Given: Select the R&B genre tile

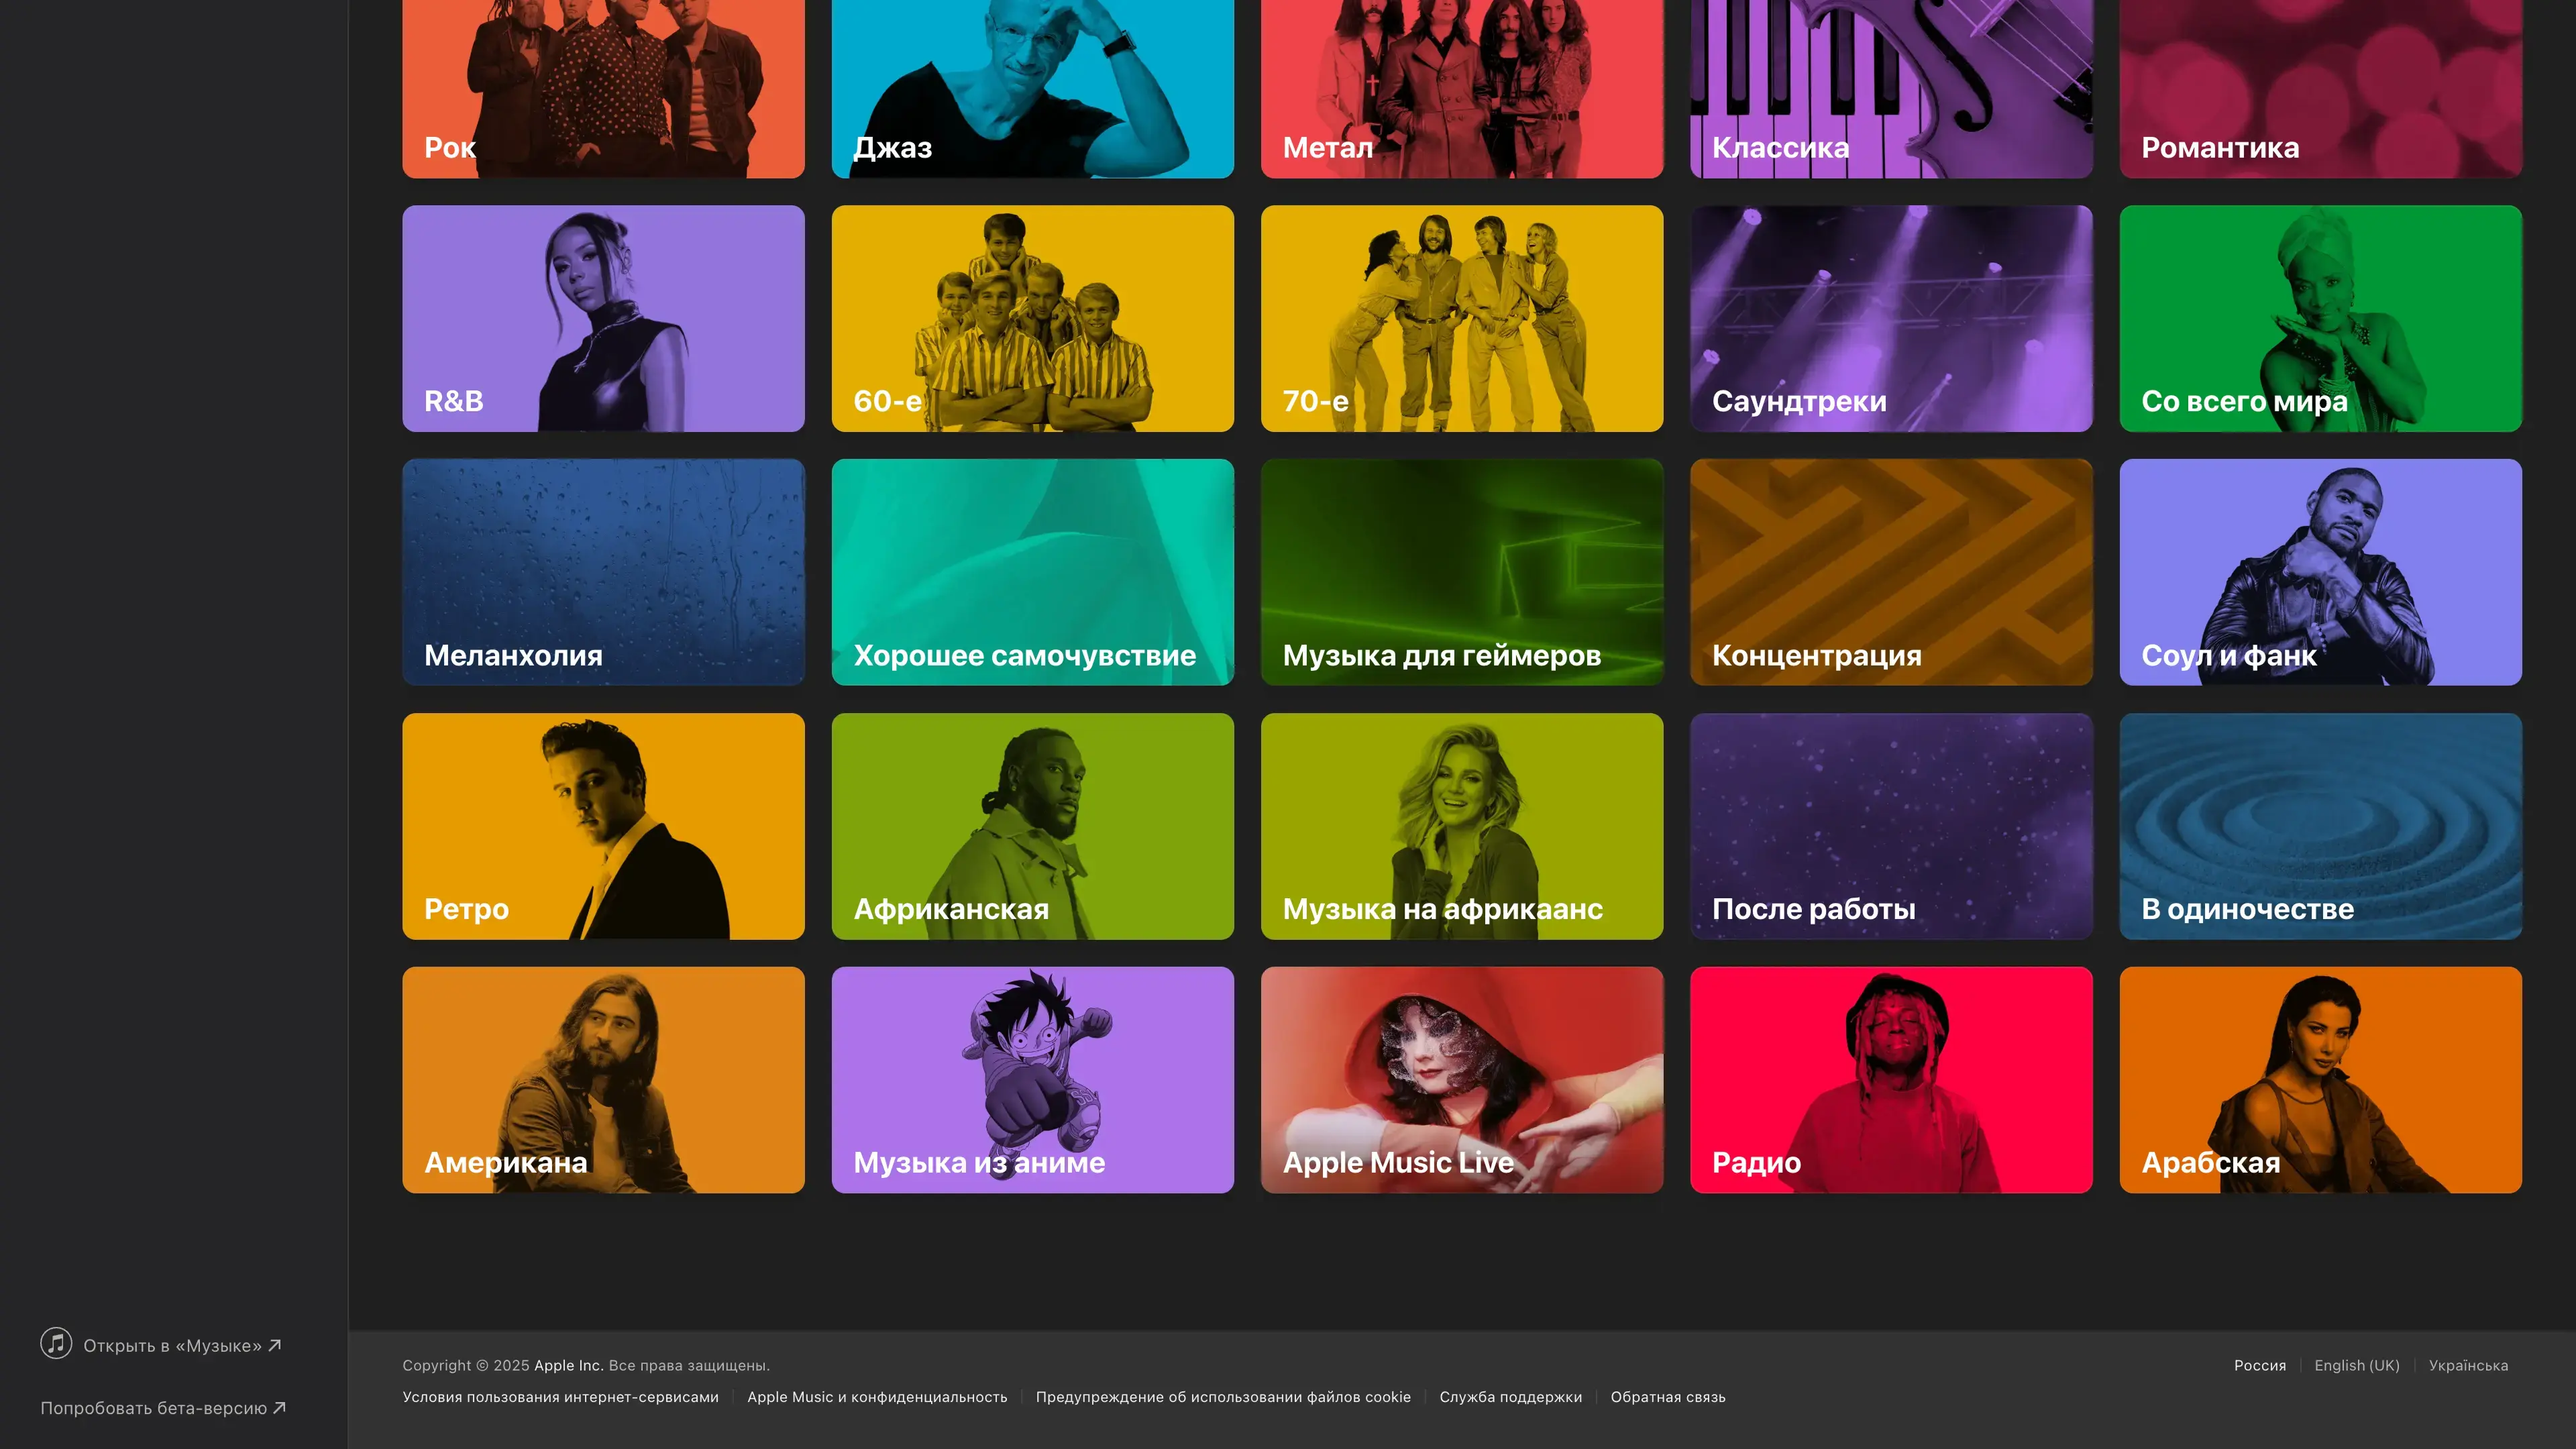Looking at the screenshot, I should [x=603, y=318].
